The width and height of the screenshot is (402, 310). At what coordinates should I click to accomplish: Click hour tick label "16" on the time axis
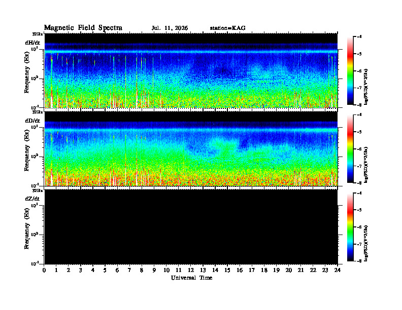240,270
